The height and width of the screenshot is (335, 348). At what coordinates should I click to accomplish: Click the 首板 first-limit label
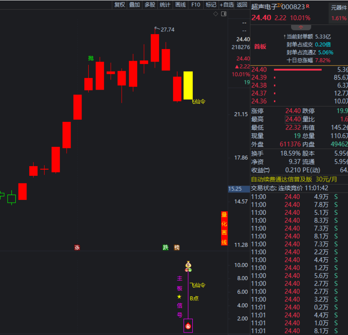[260, 47]
